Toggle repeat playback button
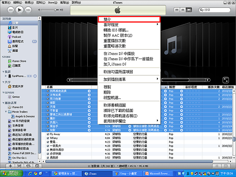This screenshot has width=236, height=177. [x=28, y=166]
